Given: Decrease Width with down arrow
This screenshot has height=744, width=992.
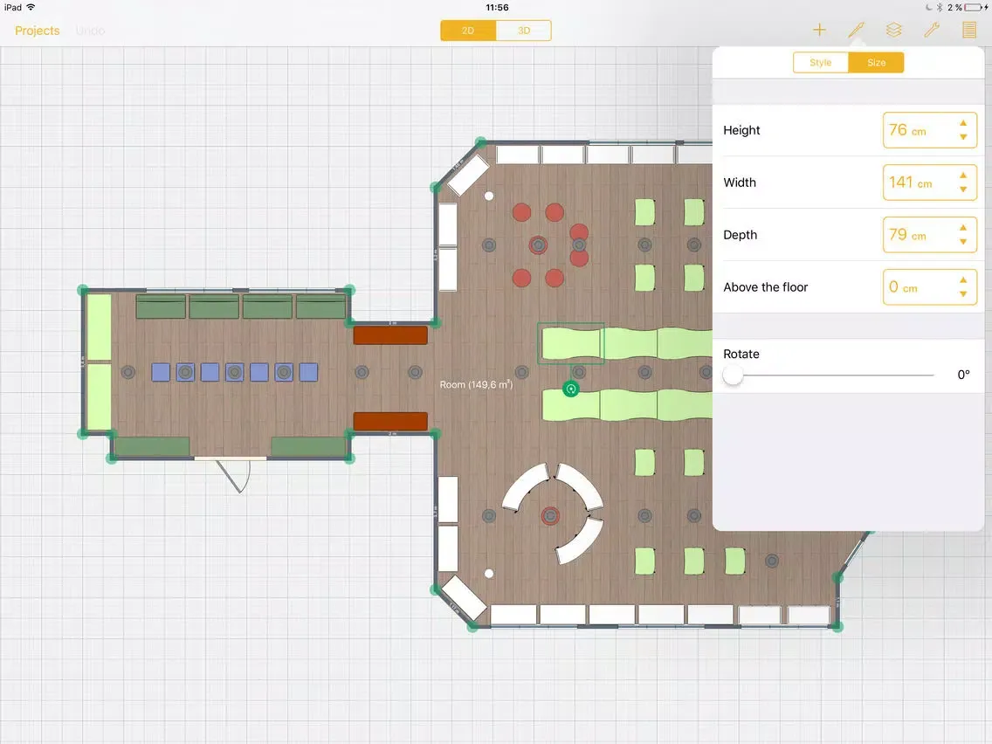Looking at the screenshot, I should click(x=963, y=189).
